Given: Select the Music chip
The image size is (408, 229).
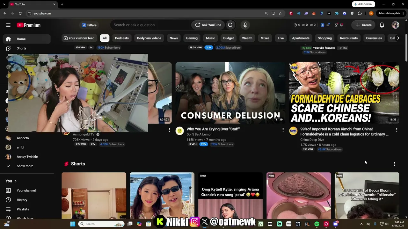Looking at the screenshot, I should [x=210, y=38].
